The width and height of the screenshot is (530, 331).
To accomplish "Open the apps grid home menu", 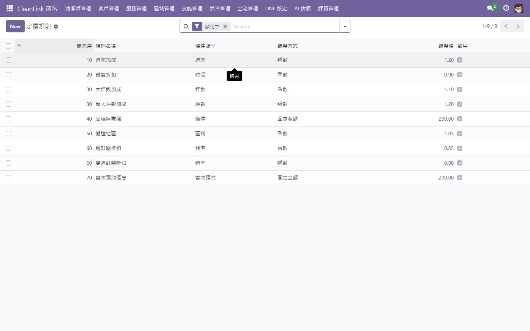I will click(x=10, y=8).
